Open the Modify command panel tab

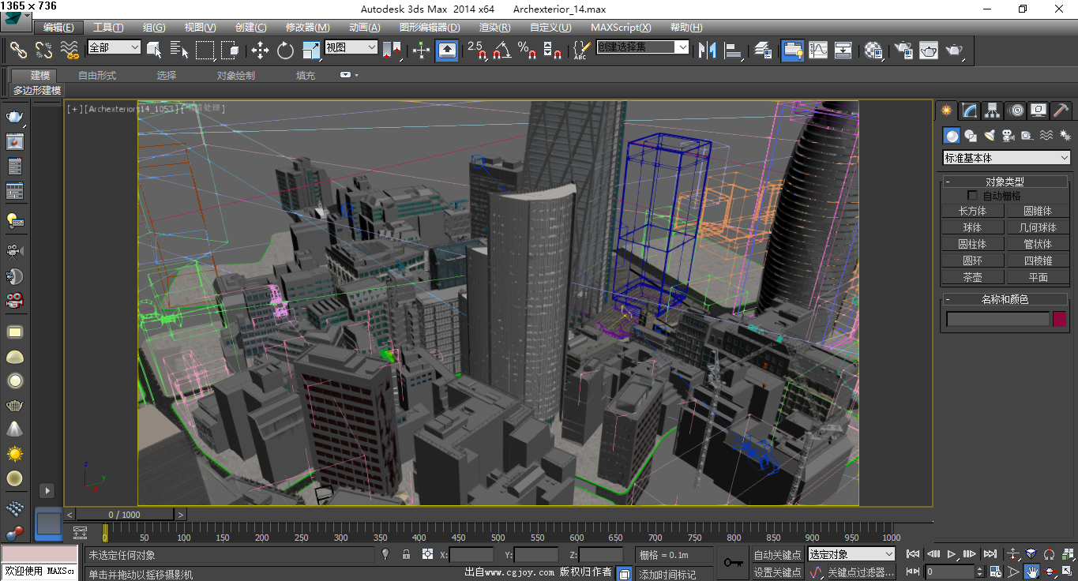tap(969, 111)
